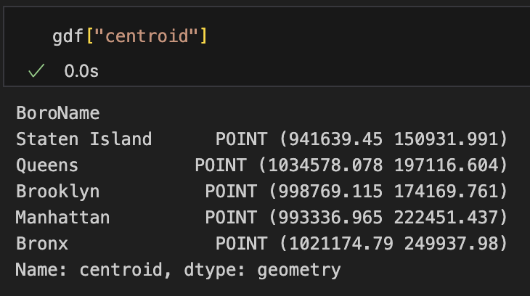Click the Bronx POINT coordinates value
The width and height of the screenshot is (530, 296).
[x=361, y=244]
